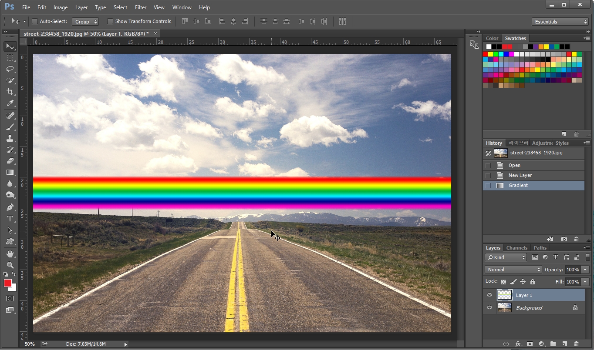Click the 50% zoom level field
Image resolution: width=594 pixels, height=350 pixels.
click(29, 344)
